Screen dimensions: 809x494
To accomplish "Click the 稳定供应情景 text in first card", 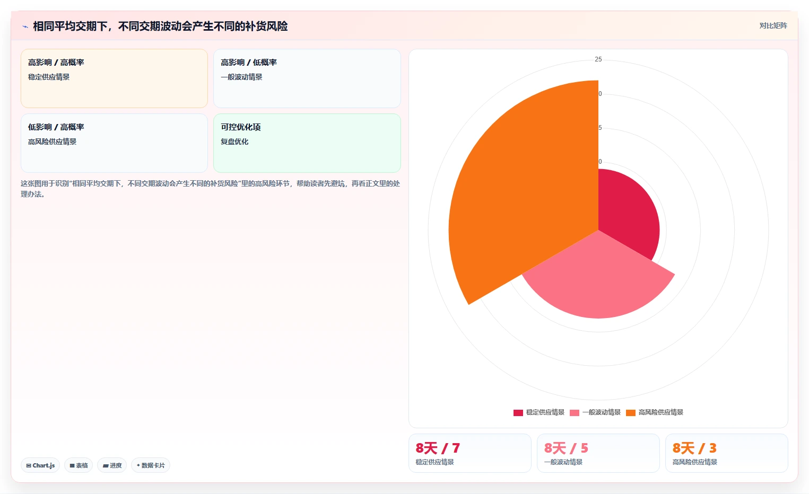I will (x=49, y=77).
